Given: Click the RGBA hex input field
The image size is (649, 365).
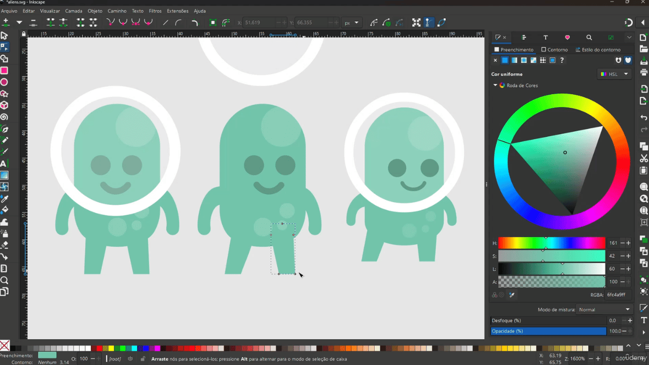Looking at the screenshot, I should tap(619, 295).
